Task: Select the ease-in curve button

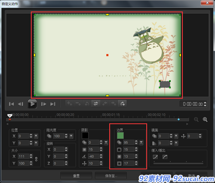Action: coord(155,157)
